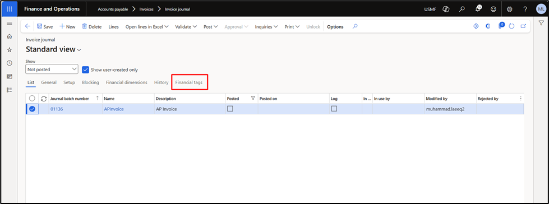The image size is (549, 204).
Task: Expand the Post menu
Action: 211,26
